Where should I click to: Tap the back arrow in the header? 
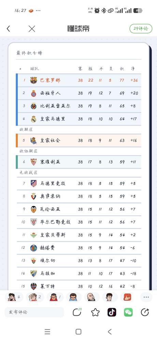click(x=8, y=28)
